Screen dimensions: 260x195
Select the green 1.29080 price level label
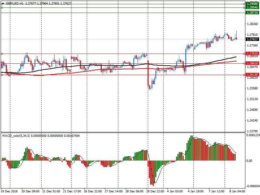[x=252, y=4]
